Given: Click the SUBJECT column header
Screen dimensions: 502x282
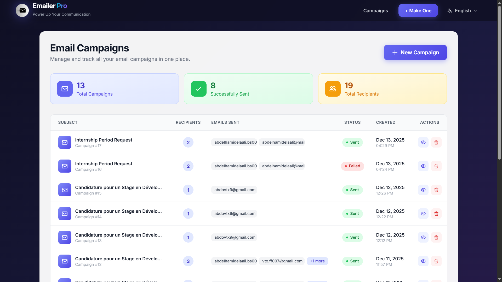Looking at the screenshot, I should pos(68,122).
